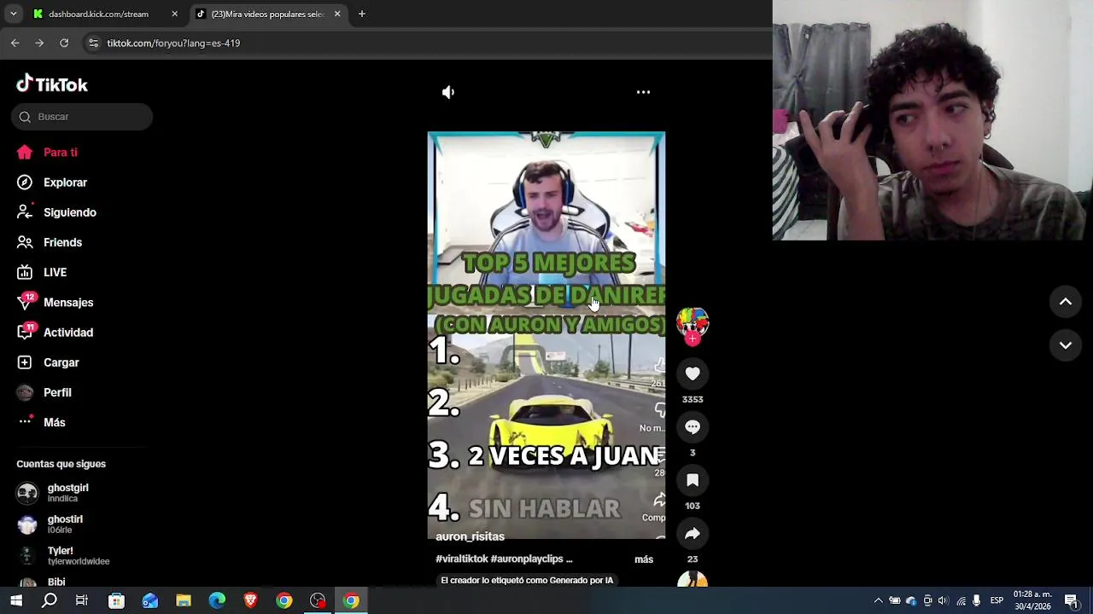This screenshot has width=1093, height=614.
Task: Click the #auronplayclips hashtag
Action: tap(527, 559)
